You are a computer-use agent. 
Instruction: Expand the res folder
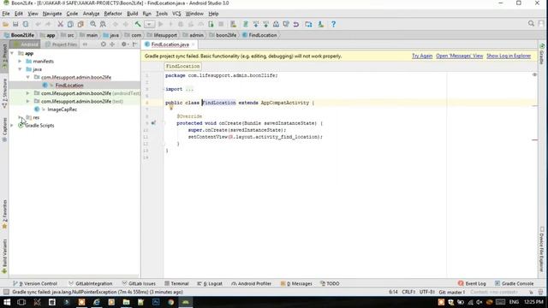click(x=20, y=117)
